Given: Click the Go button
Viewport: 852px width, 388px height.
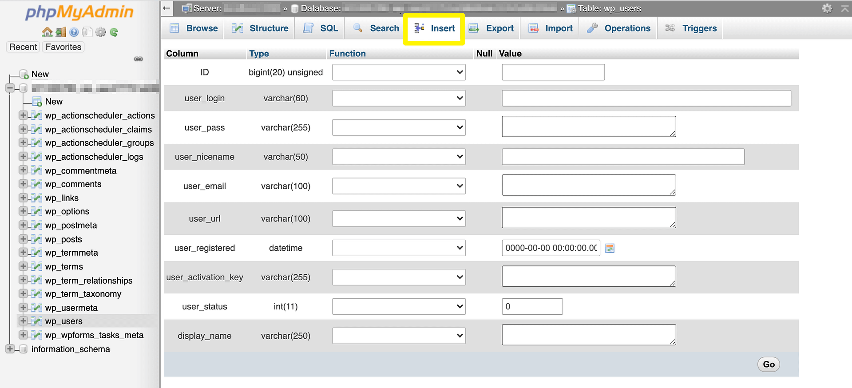Looking at the screenshot, I should point(769,364).
